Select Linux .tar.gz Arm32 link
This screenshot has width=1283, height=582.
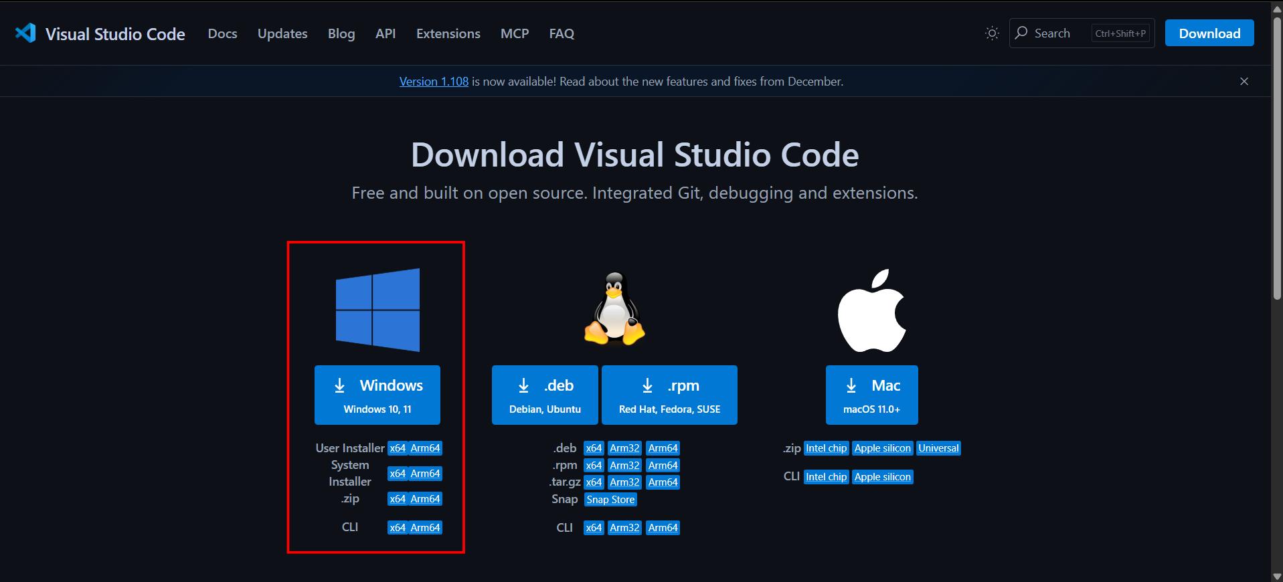pyautogui.click(x=624, y=482)
